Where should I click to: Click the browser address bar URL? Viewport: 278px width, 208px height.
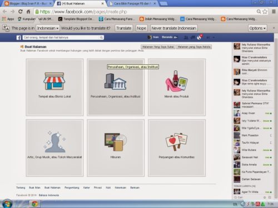83,12
